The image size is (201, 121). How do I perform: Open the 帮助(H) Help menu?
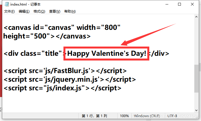click(x=70, y=11)
